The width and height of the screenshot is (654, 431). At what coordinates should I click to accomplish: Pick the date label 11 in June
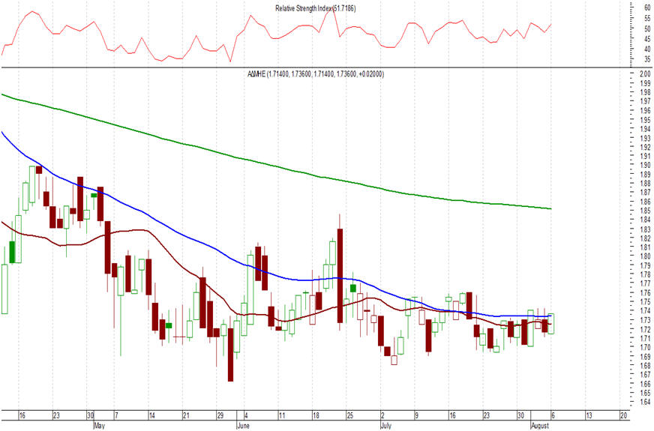click(282, 415)
